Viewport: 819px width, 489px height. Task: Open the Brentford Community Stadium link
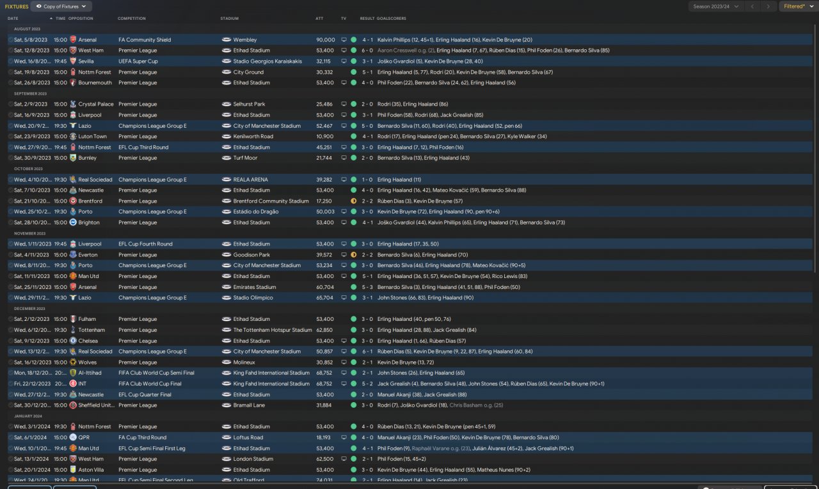tap(271, 201)
